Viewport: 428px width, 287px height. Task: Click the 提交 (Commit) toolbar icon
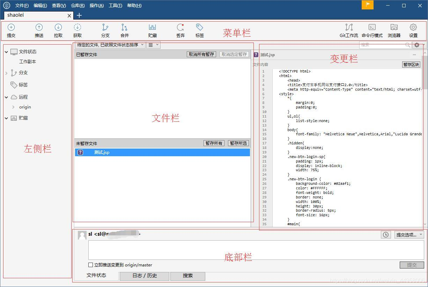click(x=11, y=28)
